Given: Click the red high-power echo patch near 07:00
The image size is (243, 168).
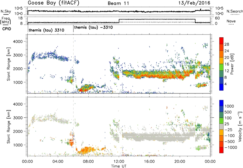Looking at the screenshot, I should point(83,89).
